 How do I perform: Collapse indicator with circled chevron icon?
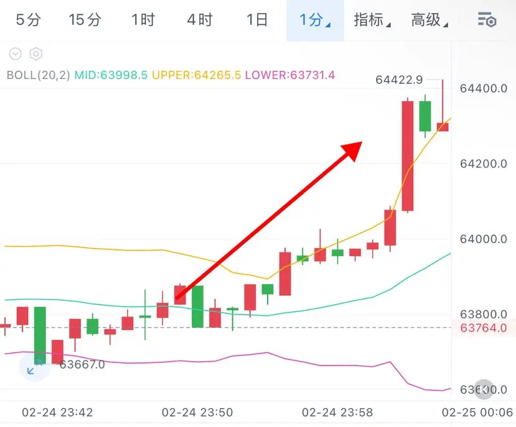click(x=16, y=53)
